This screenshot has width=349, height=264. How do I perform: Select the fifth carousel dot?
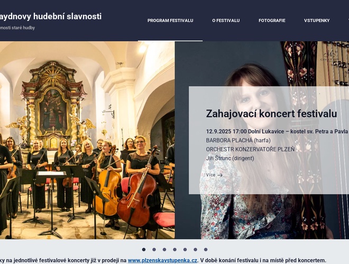point(185,250)
